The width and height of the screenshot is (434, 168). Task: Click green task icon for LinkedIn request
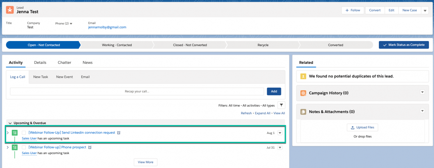[15, 133]
